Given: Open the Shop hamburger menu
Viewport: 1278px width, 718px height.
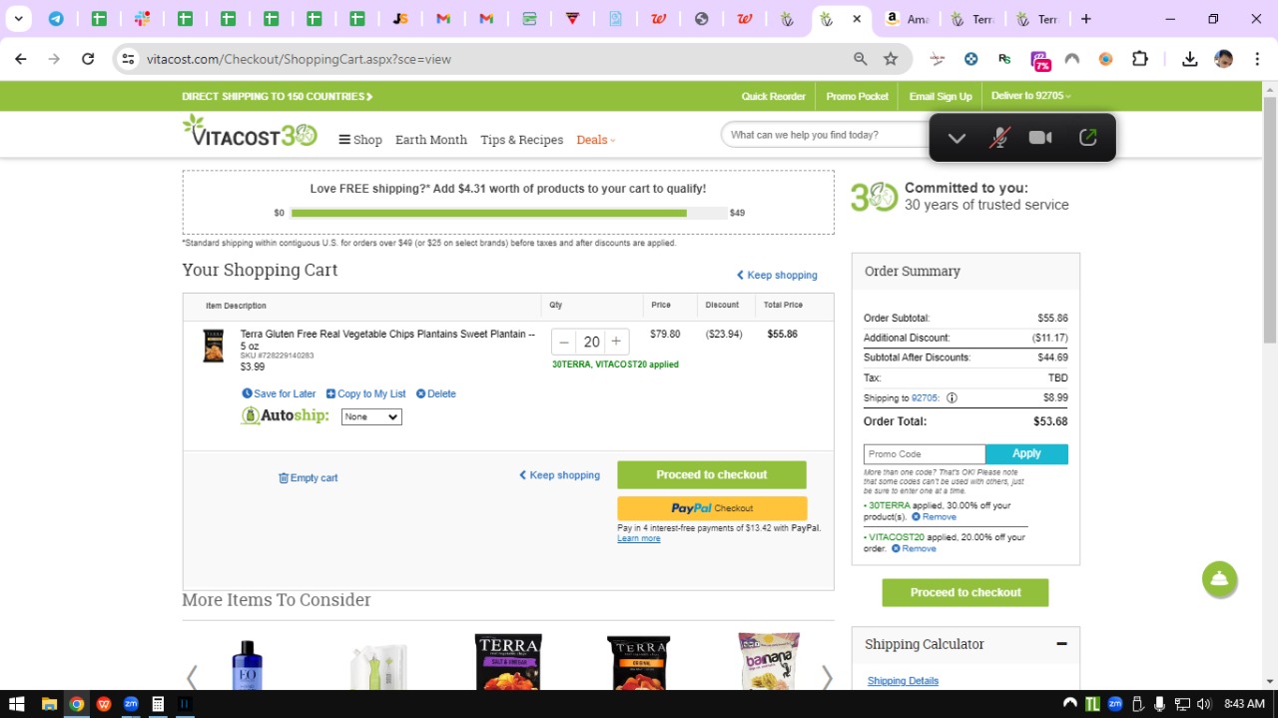Looking at the screenshot, I should 360,140.
